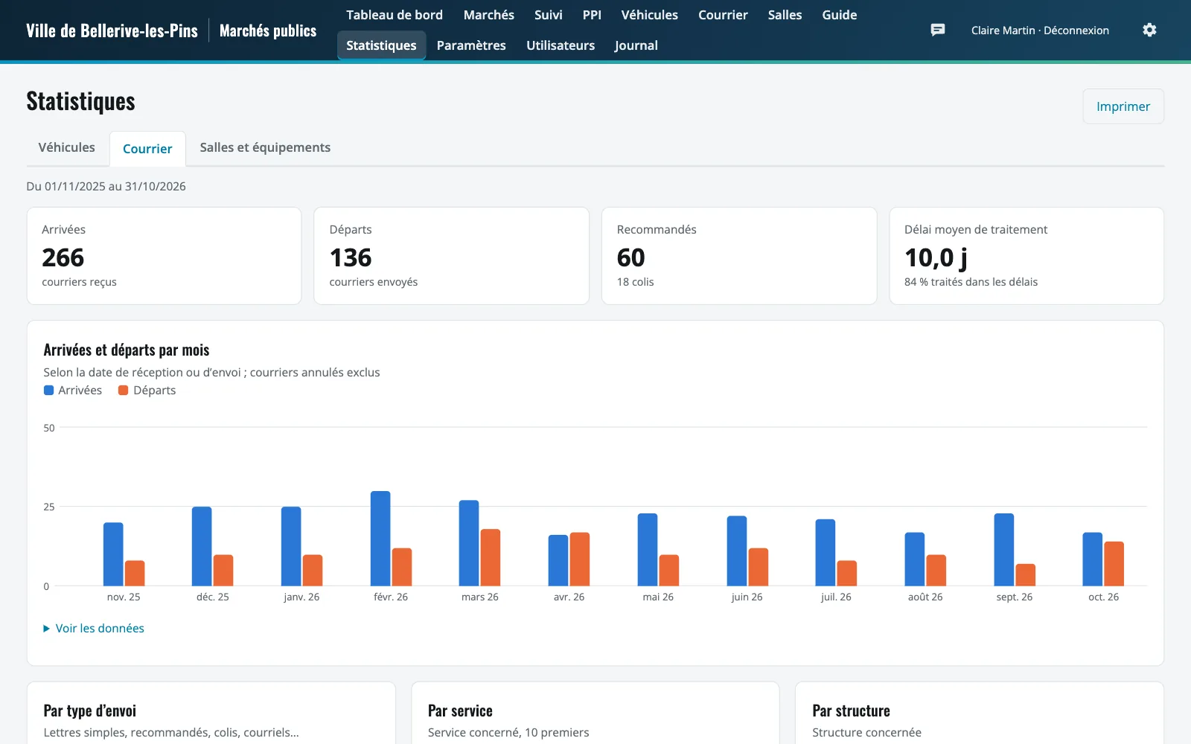The image size is (1191, 744).
Task: Click the Ville de Bellerive-les-Pins title link
Action: coord(112,31)
